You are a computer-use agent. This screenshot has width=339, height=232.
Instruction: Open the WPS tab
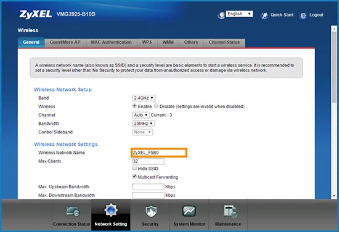click(147, 42)
